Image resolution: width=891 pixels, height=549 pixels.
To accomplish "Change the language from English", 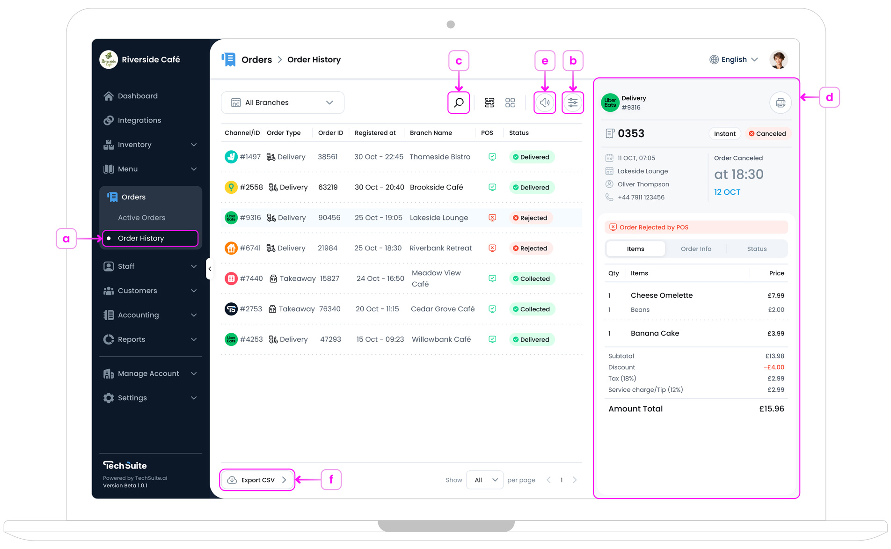I will coord(733,59).
